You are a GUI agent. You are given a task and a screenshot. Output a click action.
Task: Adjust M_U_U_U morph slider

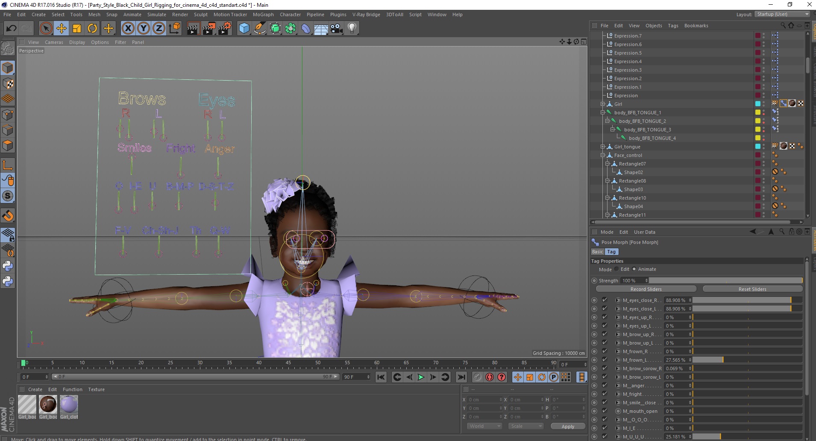748,436
